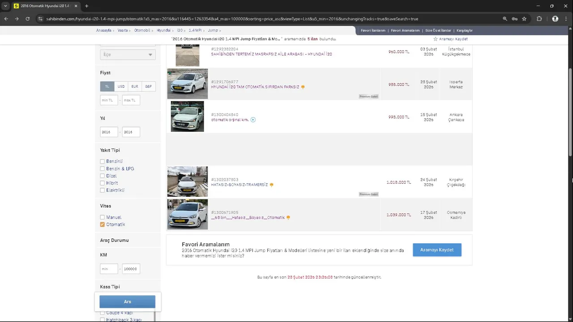
Task: Click the KM max field showing 100000
Action: [x=131, y=269]
